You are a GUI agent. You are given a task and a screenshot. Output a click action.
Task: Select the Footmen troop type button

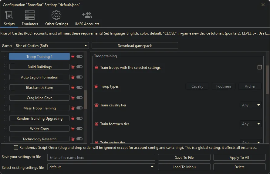[x=224, y=86]
